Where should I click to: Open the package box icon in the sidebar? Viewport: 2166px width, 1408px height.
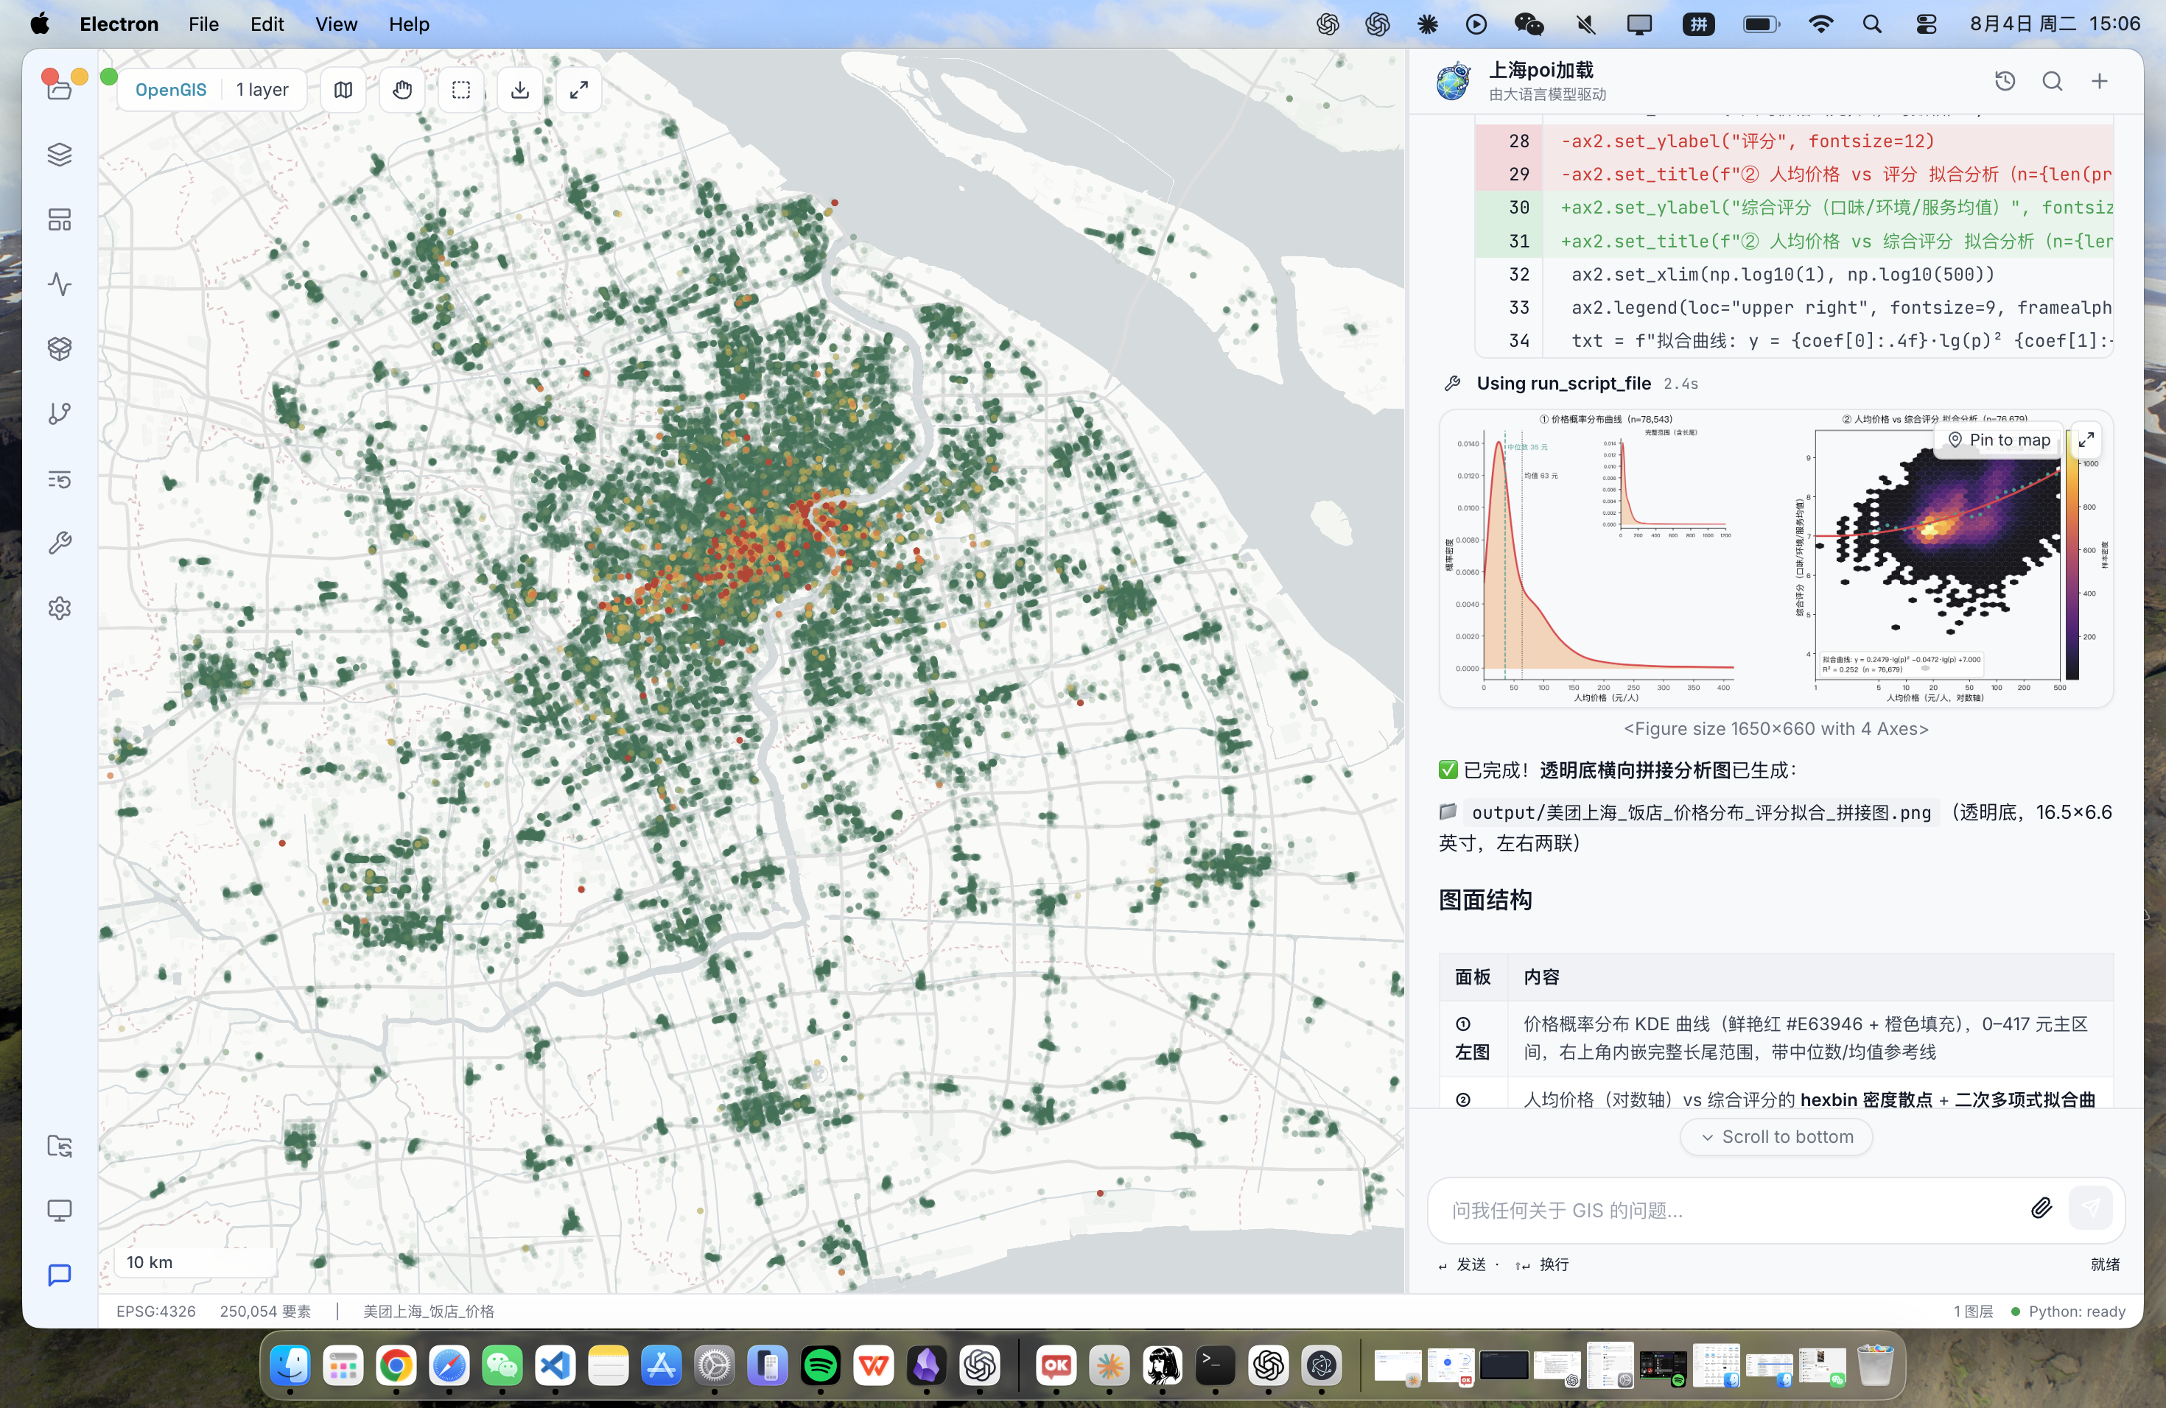pos(59,348)
